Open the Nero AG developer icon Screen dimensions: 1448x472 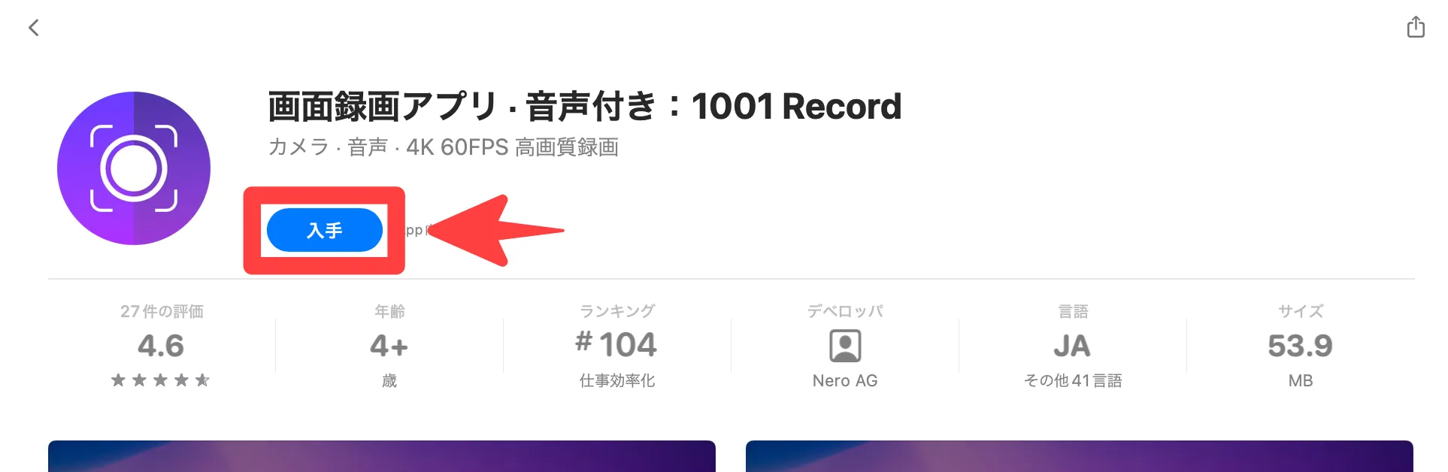tap(845, 346)
